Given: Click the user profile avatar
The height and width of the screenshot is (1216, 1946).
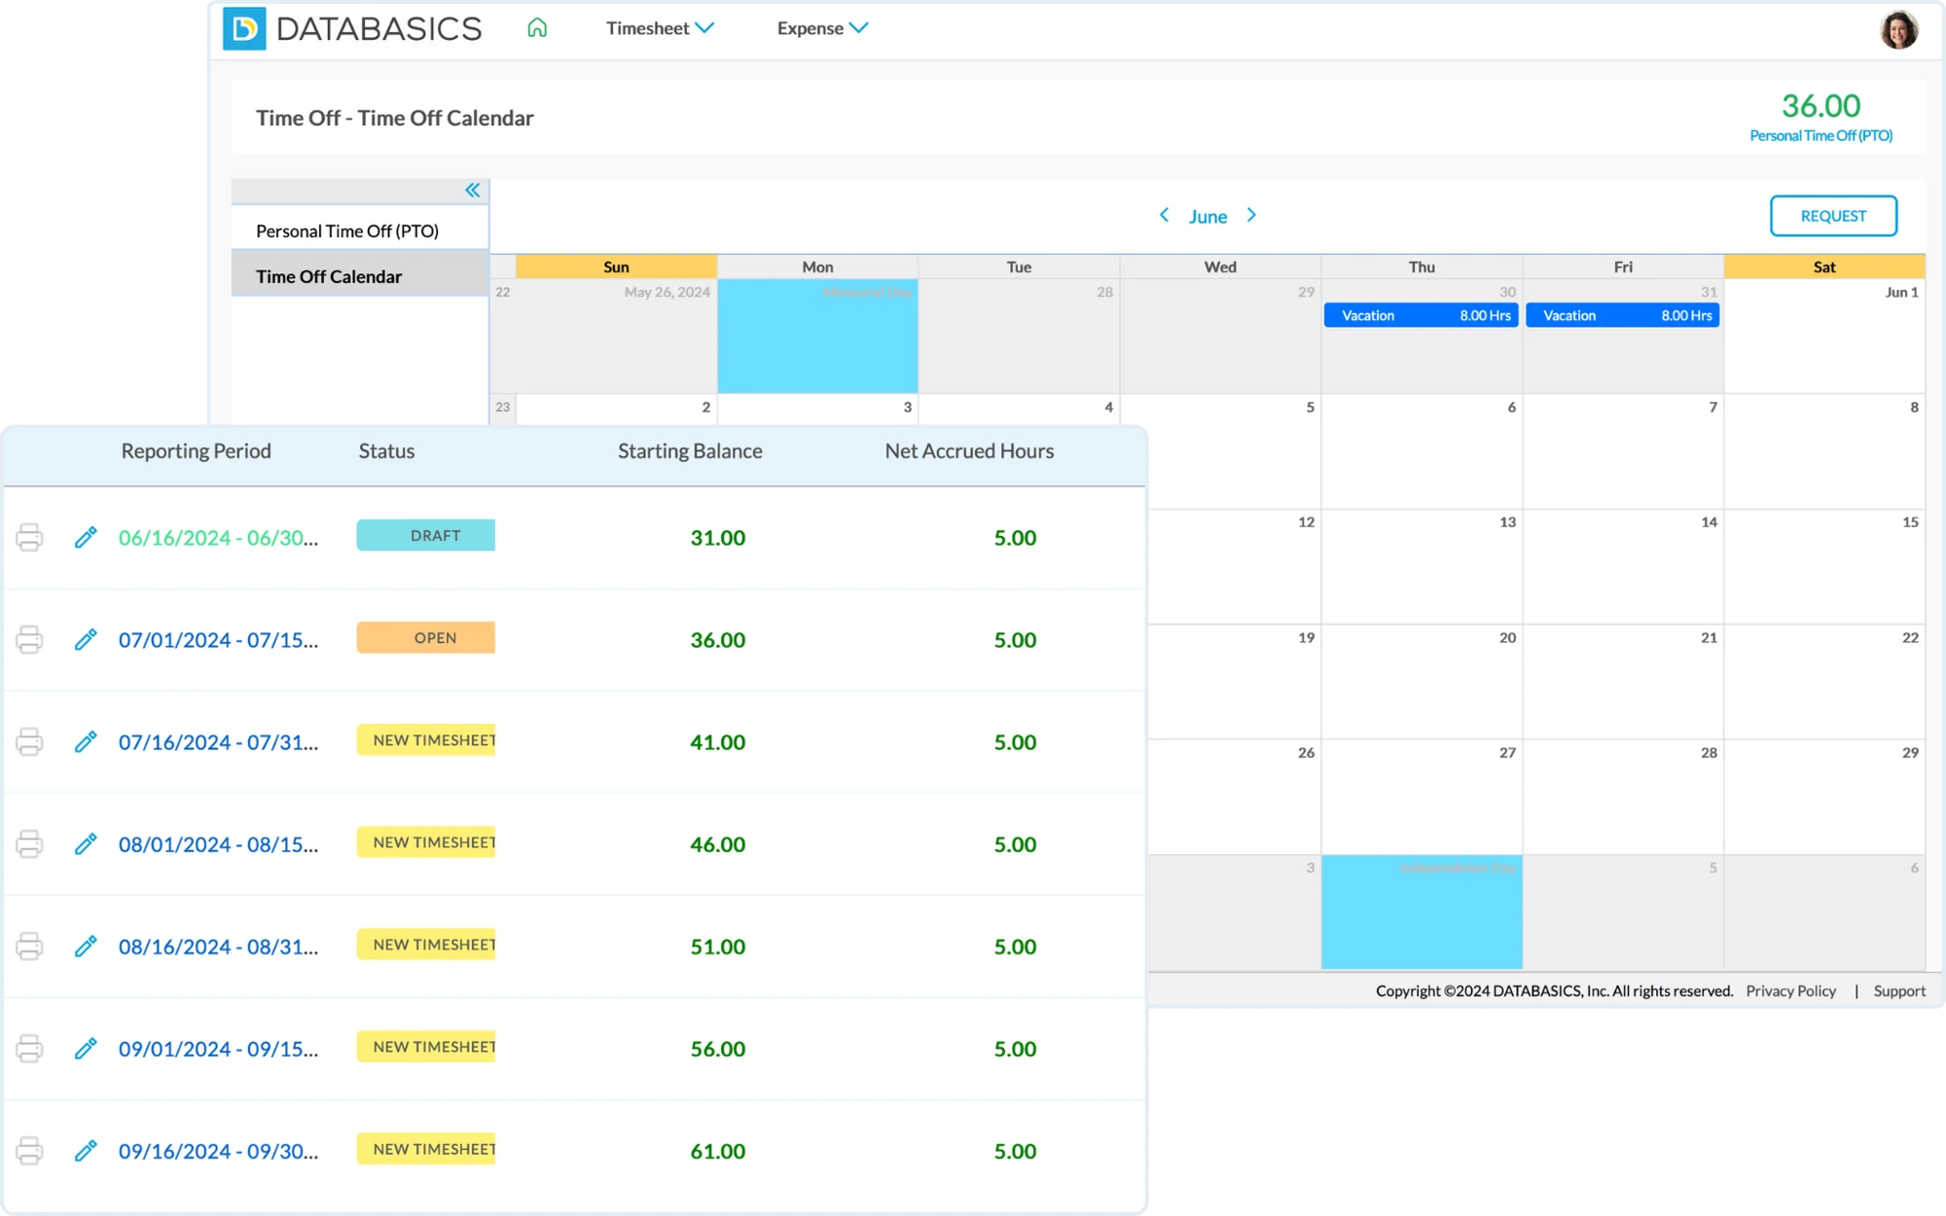Looking at the screenshot, I should [1897, 30].
